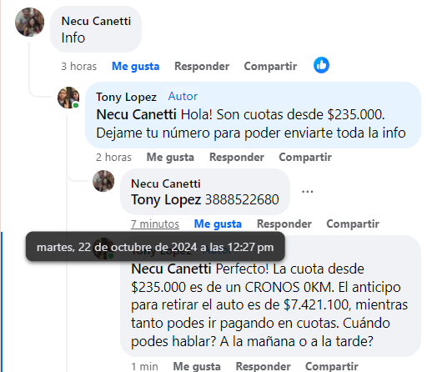The width and height of the screenshot is (437, 372).
Task: Click Compartir under the Info comment
Action: (x=270, y=67)
